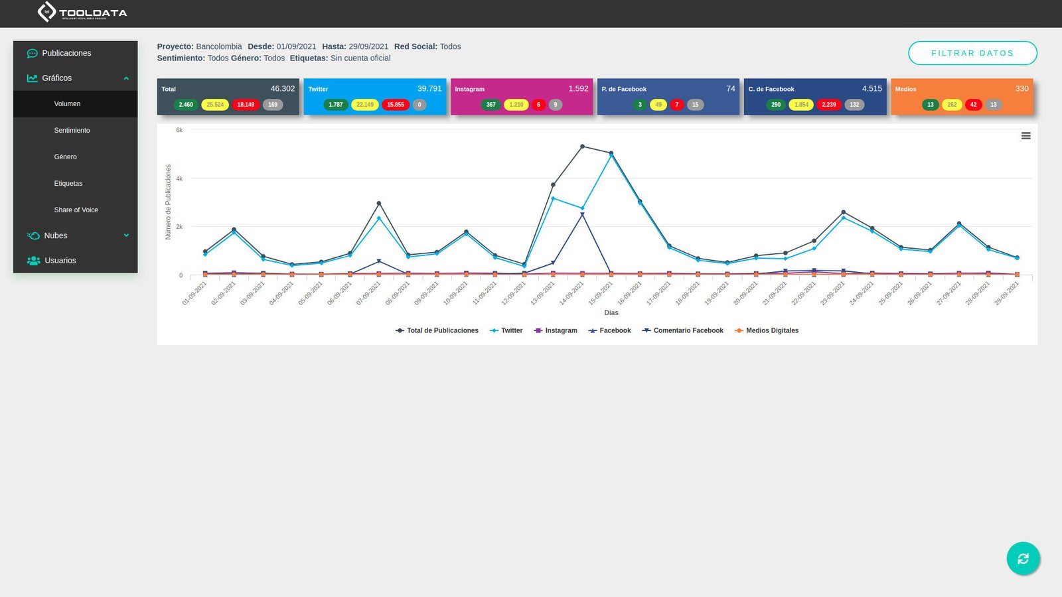Click yellow neutral badge on Twitter card
The width and height of the screenshot is (1062, 597).
pos(364,105)
